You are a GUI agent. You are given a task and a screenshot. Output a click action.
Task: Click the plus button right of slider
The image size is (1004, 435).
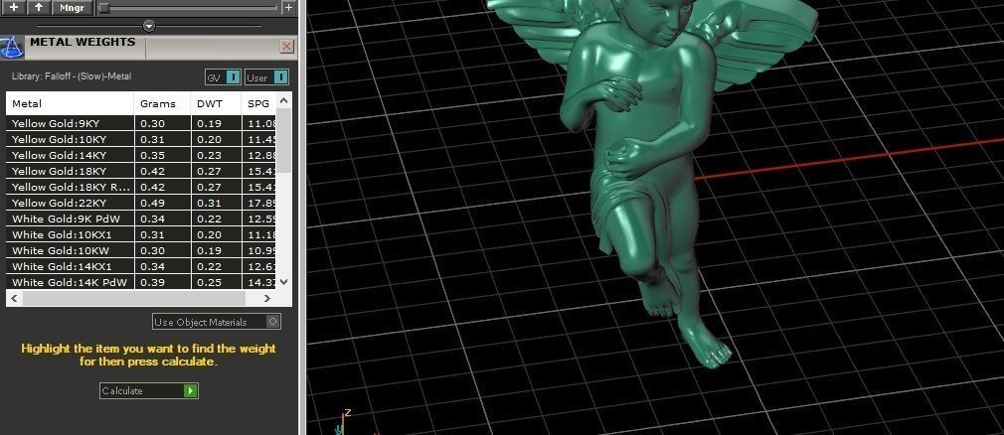point(288,8)
